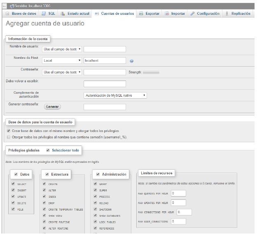Uncheck the ALTER ROUTINE privilege
The width and height of the screenshot is (257, 236).
click(x=44, y=228)
